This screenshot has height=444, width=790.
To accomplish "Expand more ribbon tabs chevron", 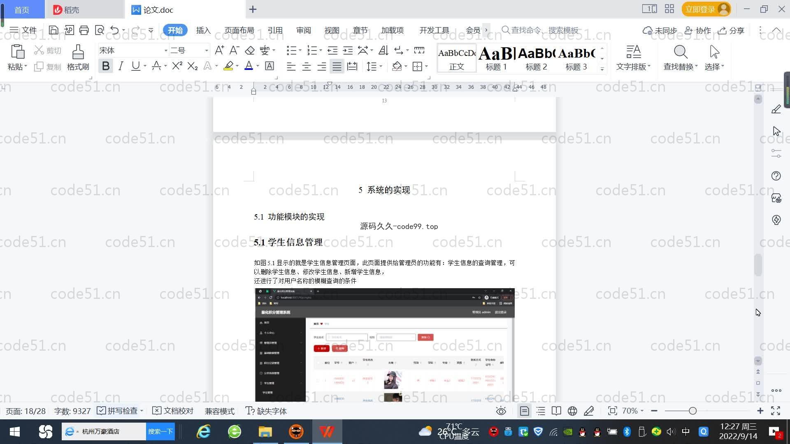I will pyautogui.click(x=486, y=30).
